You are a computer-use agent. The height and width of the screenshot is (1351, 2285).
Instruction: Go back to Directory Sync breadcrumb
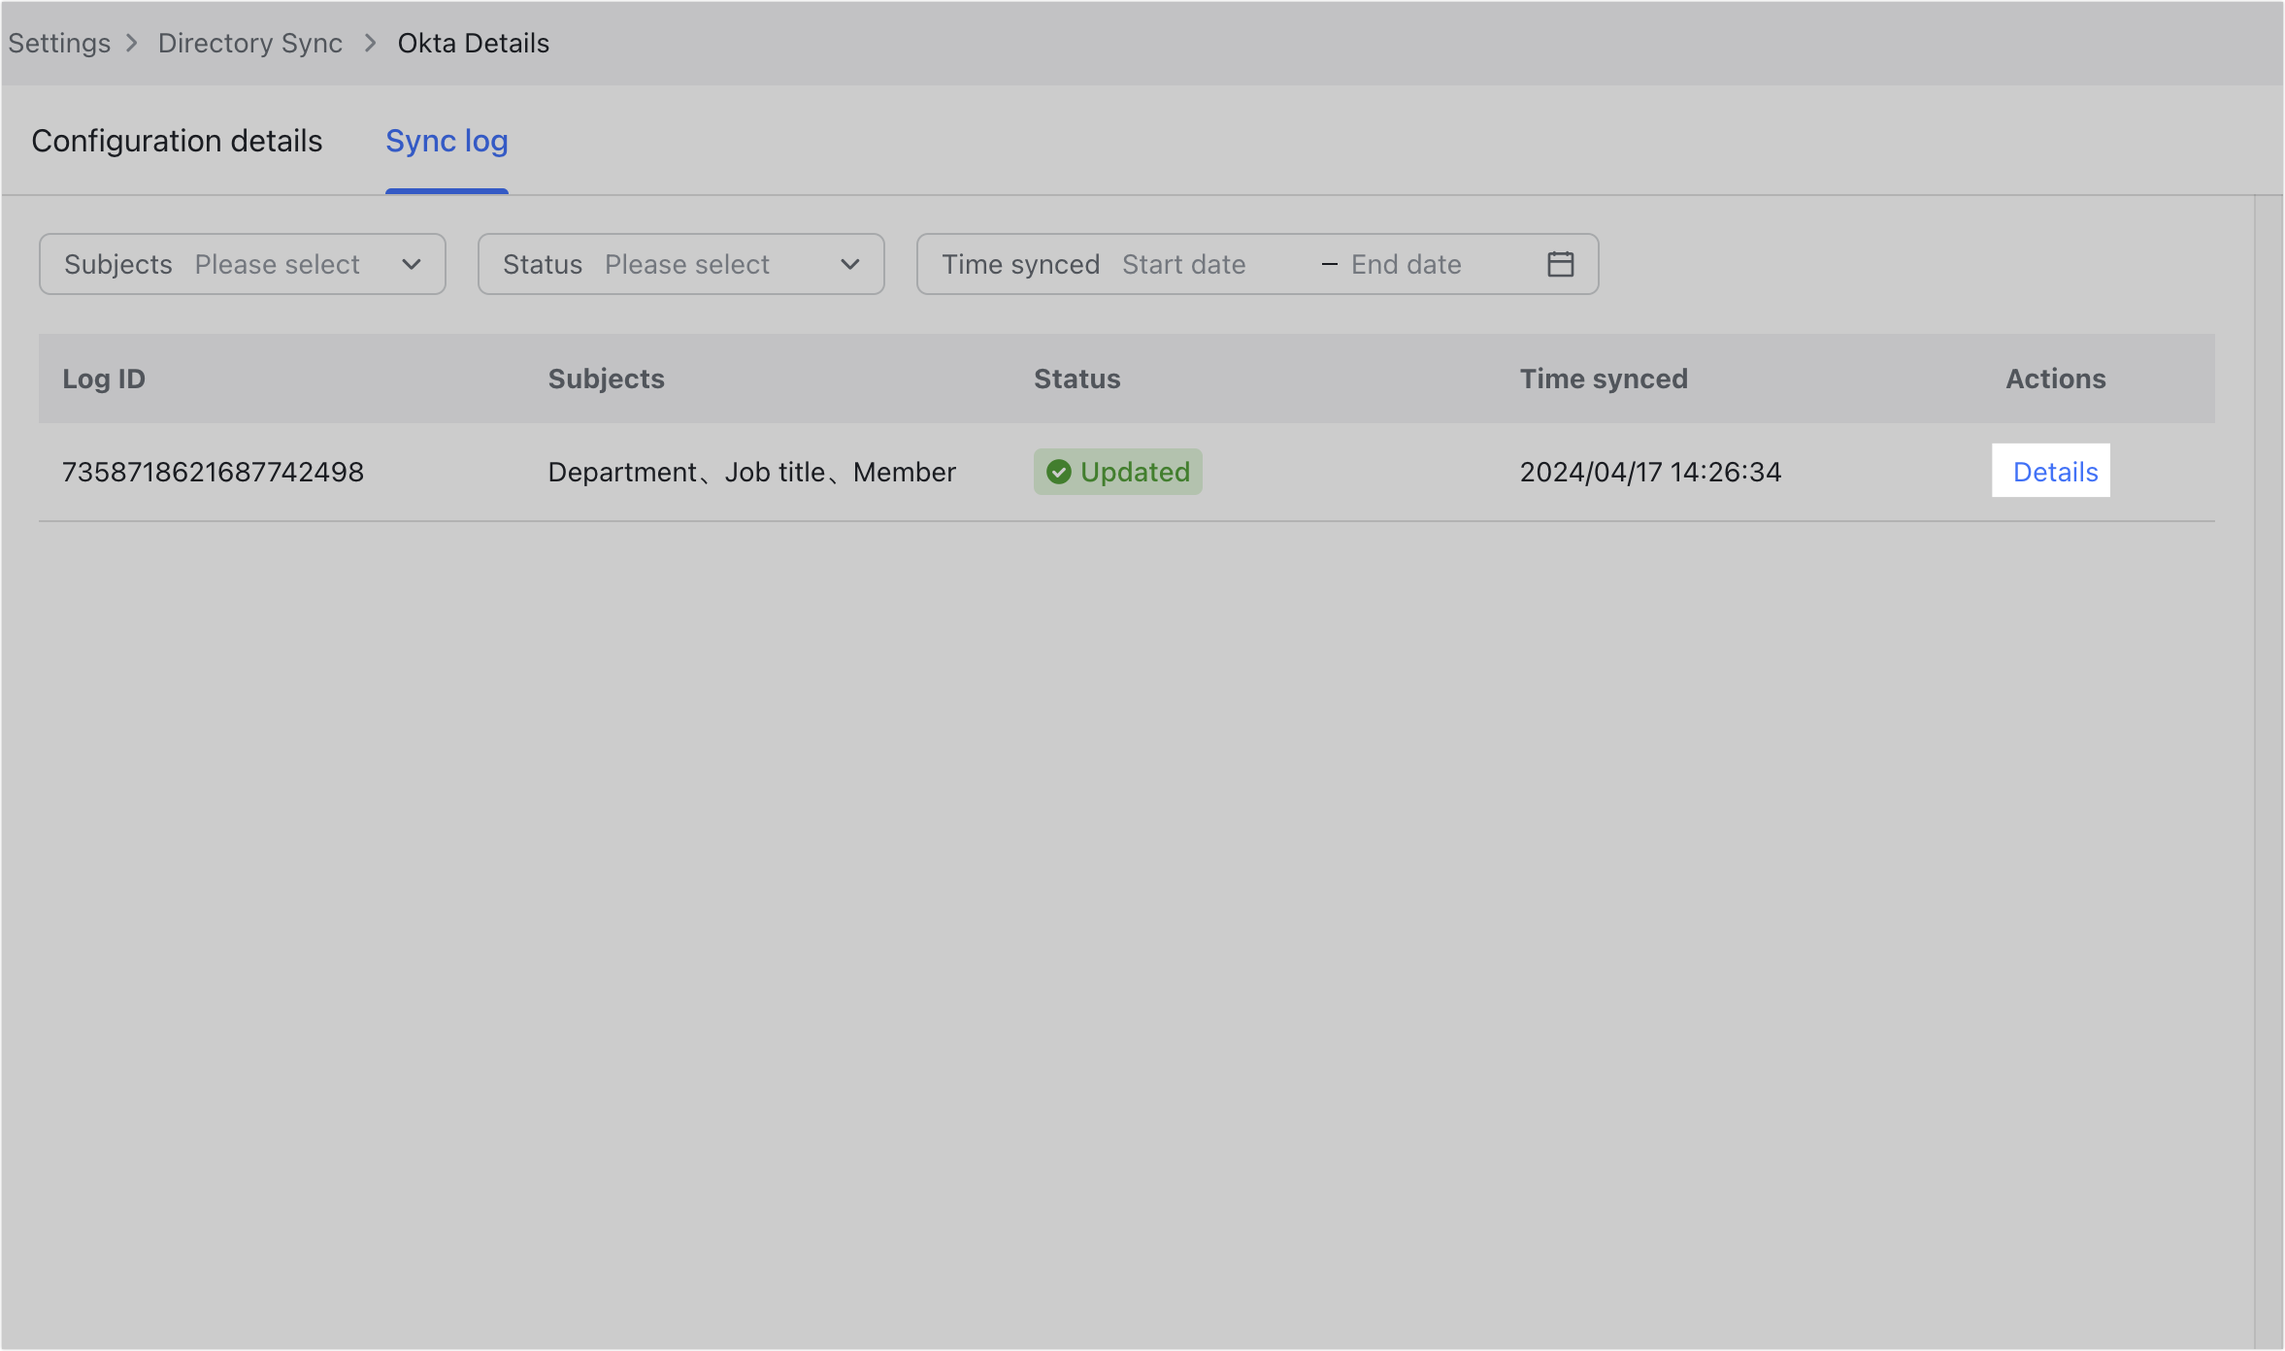point(250,43)
